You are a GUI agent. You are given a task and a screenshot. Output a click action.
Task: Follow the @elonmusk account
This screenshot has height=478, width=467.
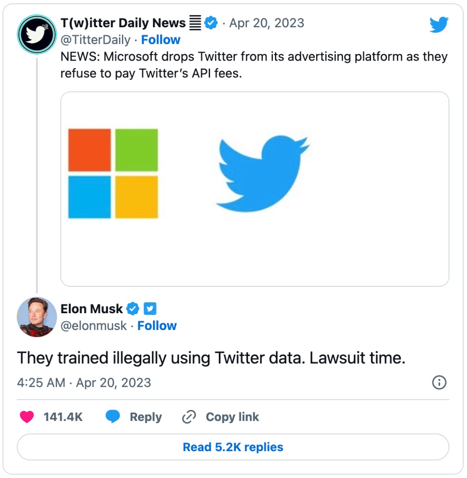(x=157, y=326)
